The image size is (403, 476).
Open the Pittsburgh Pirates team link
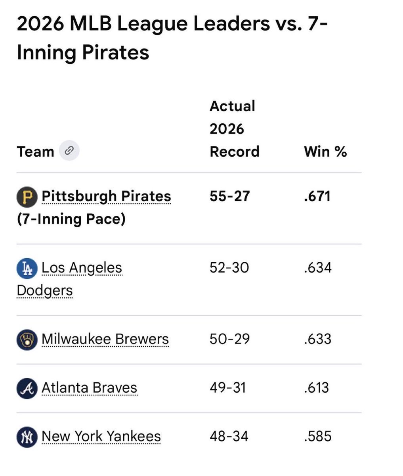coord(106,196)
